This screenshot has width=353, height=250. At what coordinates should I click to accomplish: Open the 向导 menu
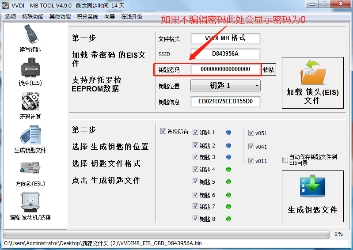(x=110, y=17)
